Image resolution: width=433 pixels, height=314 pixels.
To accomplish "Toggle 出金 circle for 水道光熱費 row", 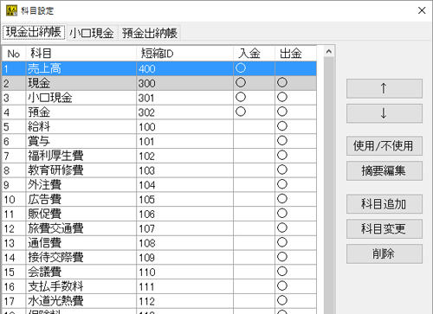I will [282, 300].
